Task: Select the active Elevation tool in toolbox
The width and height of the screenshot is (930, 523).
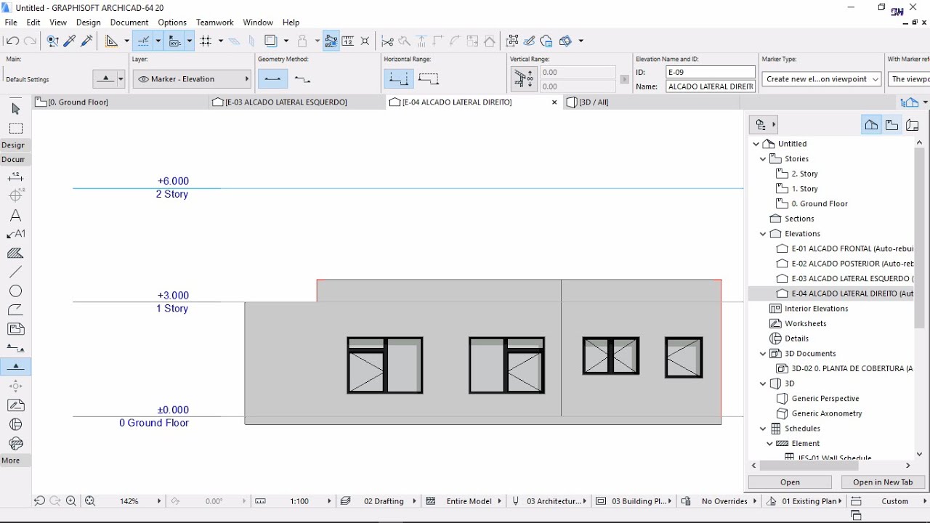Action: tap(16, 367)
